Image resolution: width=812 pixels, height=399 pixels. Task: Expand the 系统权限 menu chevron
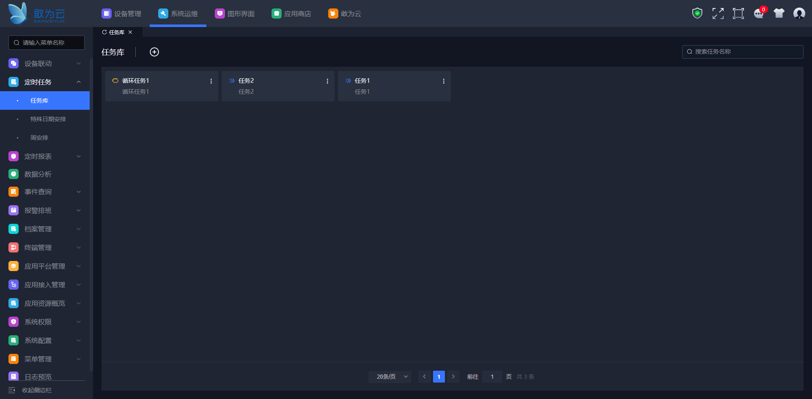pyautogui.click(x=79, y=322)
